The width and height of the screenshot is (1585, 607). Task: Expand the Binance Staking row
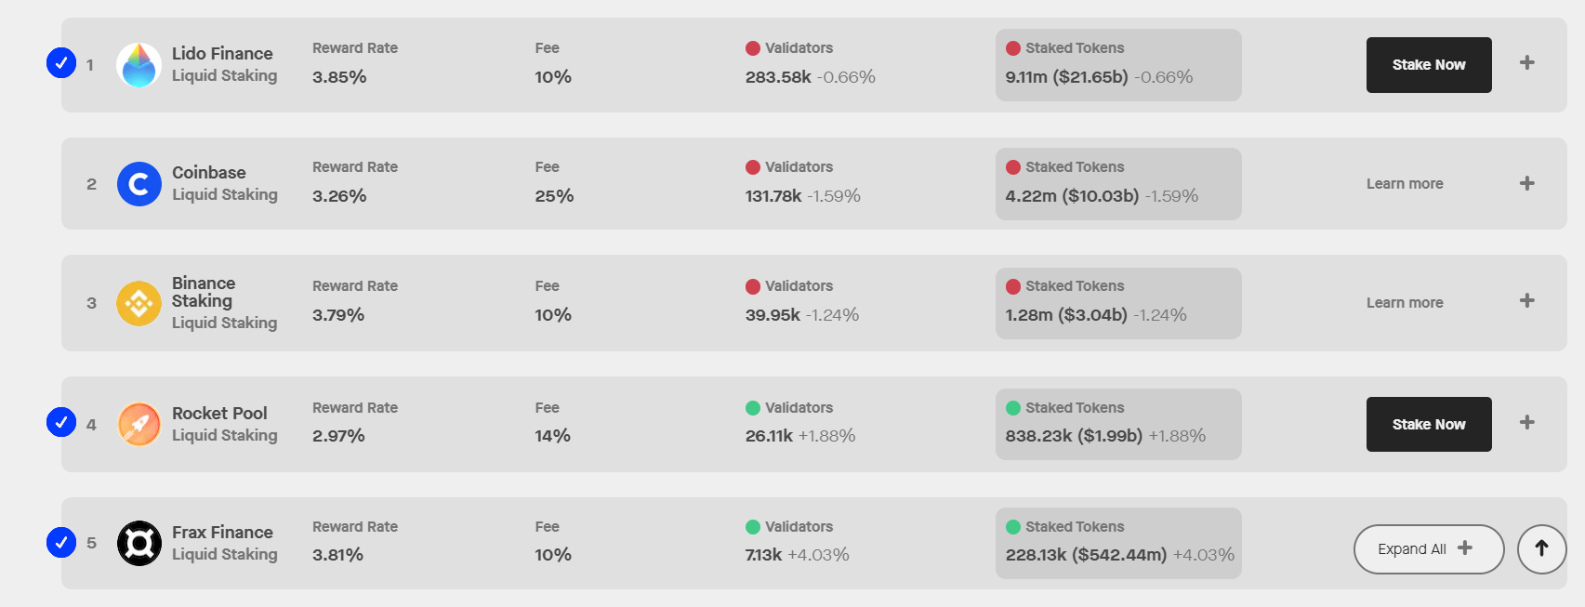pos(1526,300)
